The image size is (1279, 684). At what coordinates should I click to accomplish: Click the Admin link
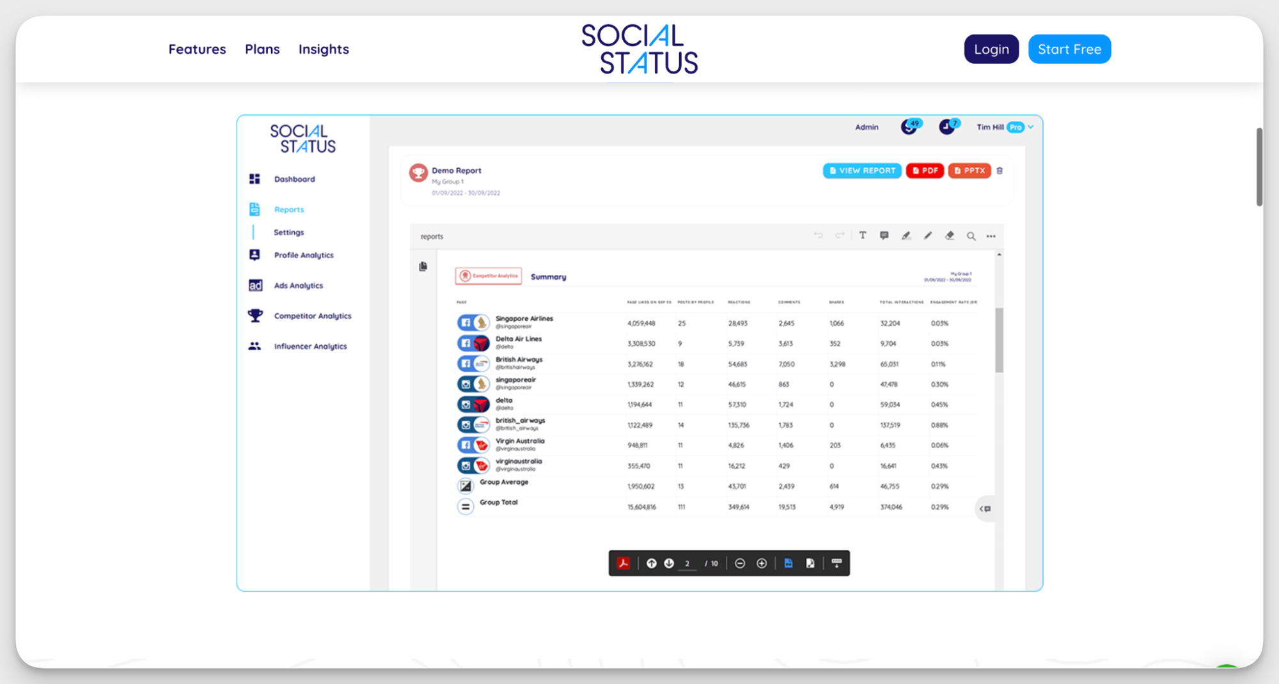pos(867,127)
